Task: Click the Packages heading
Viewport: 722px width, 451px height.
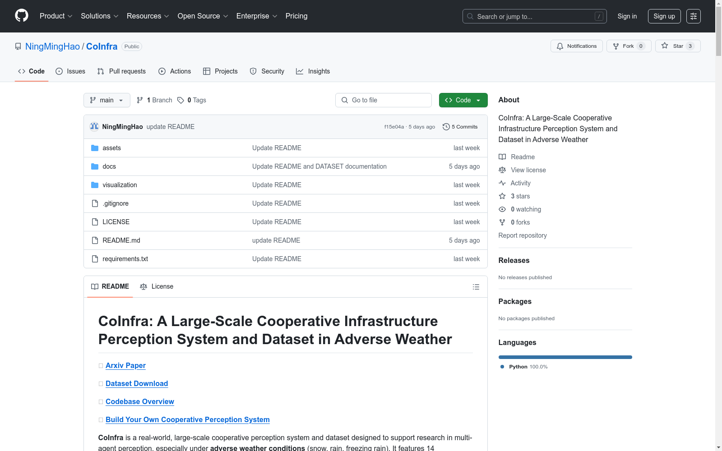Action: point(515,301)
